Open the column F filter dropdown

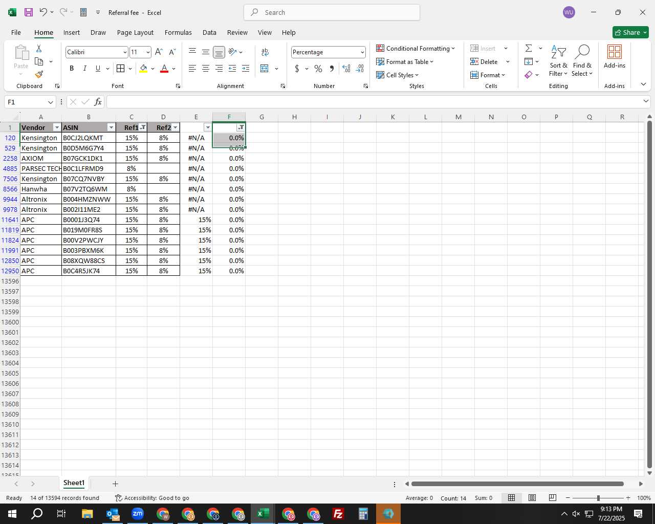pyautogui.click(x=241, y=127)
